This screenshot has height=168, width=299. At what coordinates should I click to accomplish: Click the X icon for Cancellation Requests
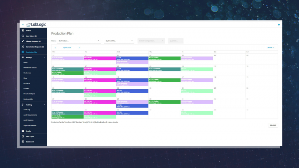point(23,47)
